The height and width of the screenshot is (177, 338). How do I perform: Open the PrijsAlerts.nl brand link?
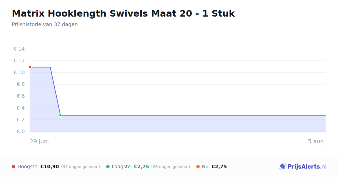click(x=303, y=167)
